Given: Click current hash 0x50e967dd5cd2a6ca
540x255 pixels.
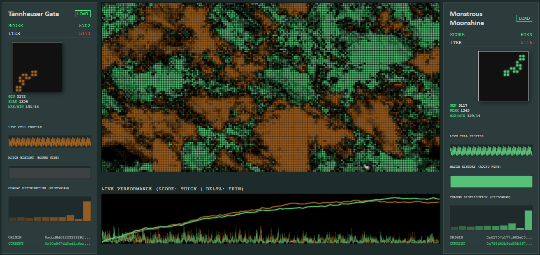Looking at the screenshot, I should coord(68,243).
